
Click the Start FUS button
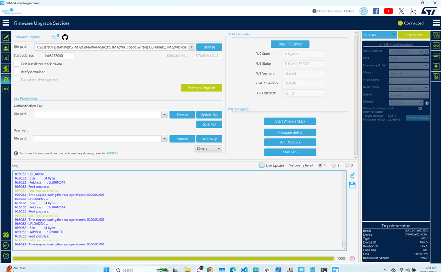coord(290,152)
